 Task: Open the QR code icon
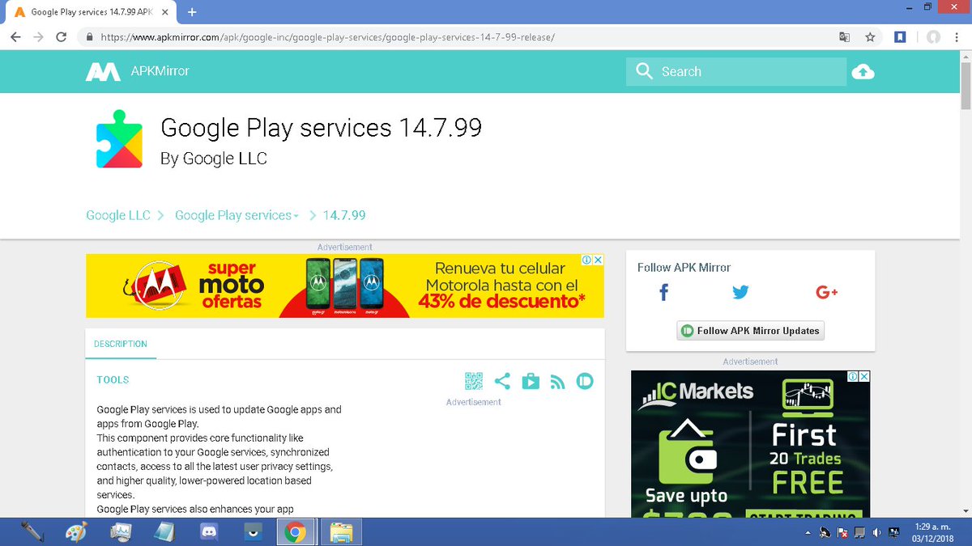click(x=474, y=381)
